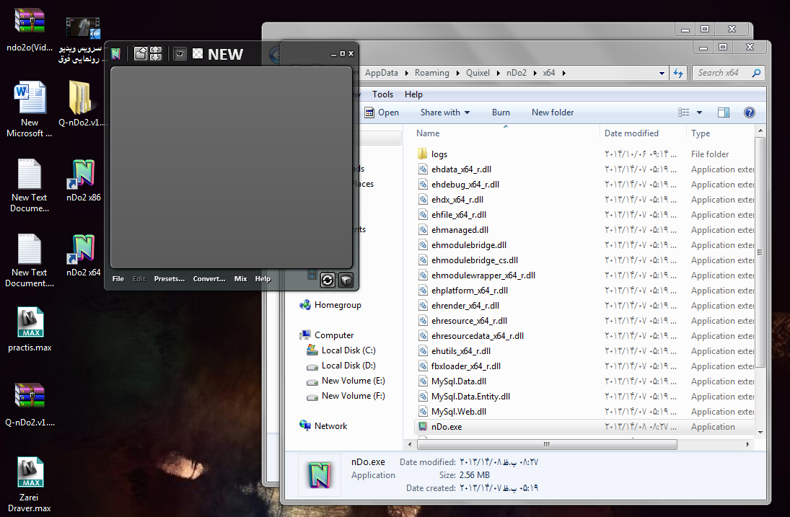Click the change view icon in Explorer
Screen dimensions: 790x517
(684, 112)
